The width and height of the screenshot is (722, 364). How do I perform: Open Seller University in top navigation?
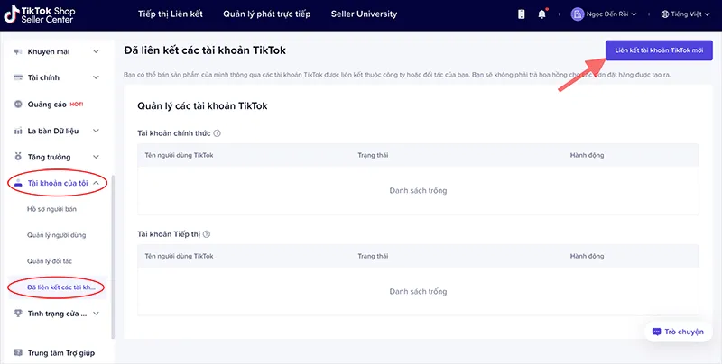click(x=364, y=14)
